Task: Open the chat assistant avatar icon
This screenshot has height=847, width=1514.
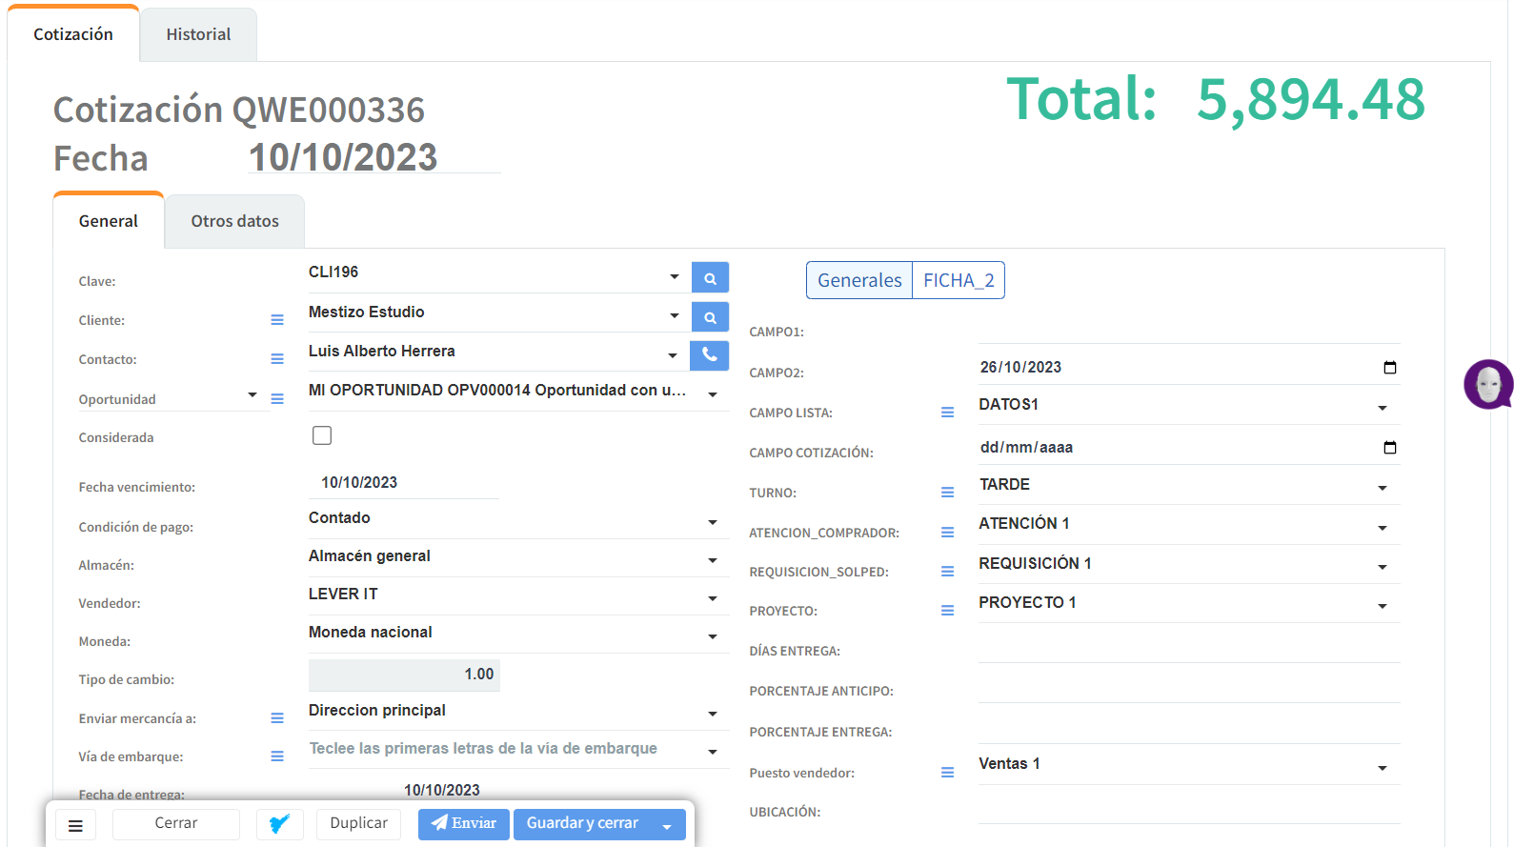Action: coord(1487,384)
